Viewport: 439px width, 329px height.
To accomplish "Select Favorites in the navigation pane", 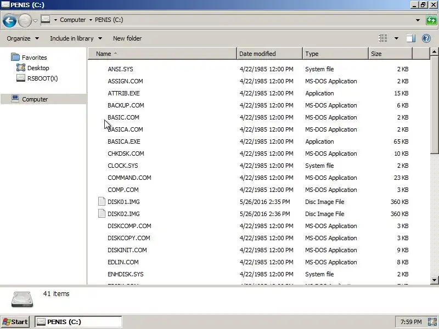I will (x=35, y=58).
